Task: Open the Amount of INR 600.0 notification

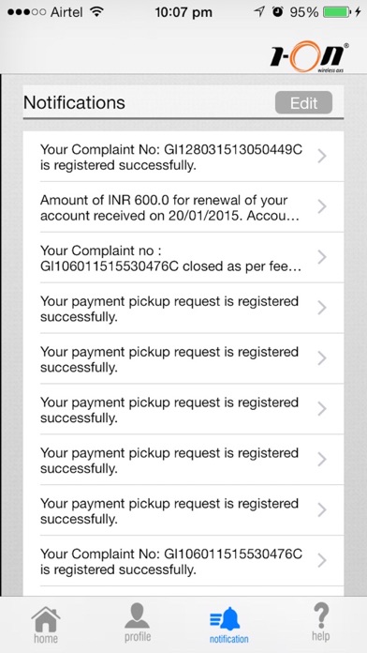Action: pyautogui.click(x=183, y=207)
